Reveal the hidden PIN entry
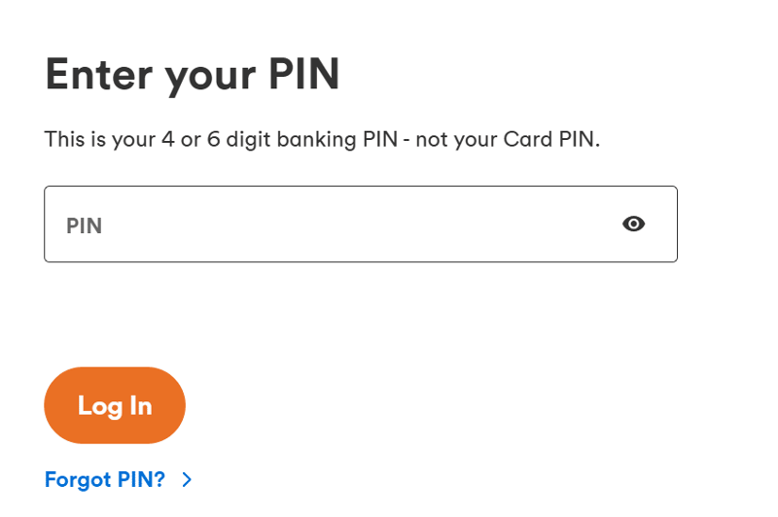The width and height of the screenshot is (778, 517). pyautogui.click(x=633, y=224)
